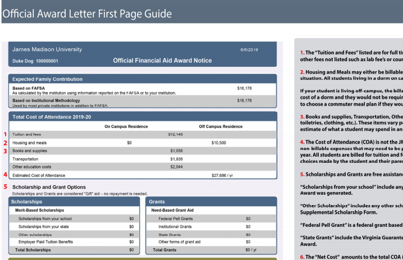403x260 pixels.
Task: Select 'Other education costs' row label
Action: [x=31, y=167]
